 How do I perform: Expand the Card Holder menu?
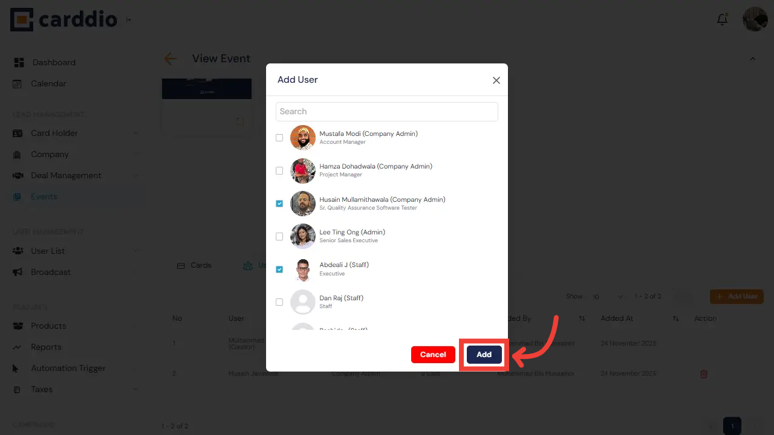tap(57, 133)
